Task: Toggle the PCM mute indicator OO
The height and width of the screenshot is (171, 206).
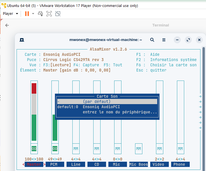Action: [55, 149]
